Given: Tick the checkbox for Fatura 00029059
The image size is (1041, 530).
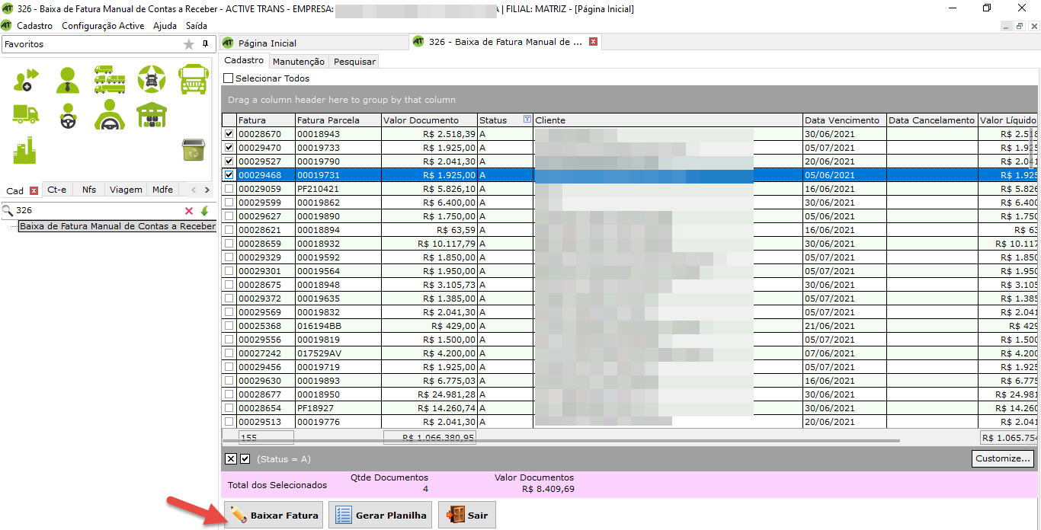Looking at the screenshot, I should pyautogui.click(x=229, y=189).
